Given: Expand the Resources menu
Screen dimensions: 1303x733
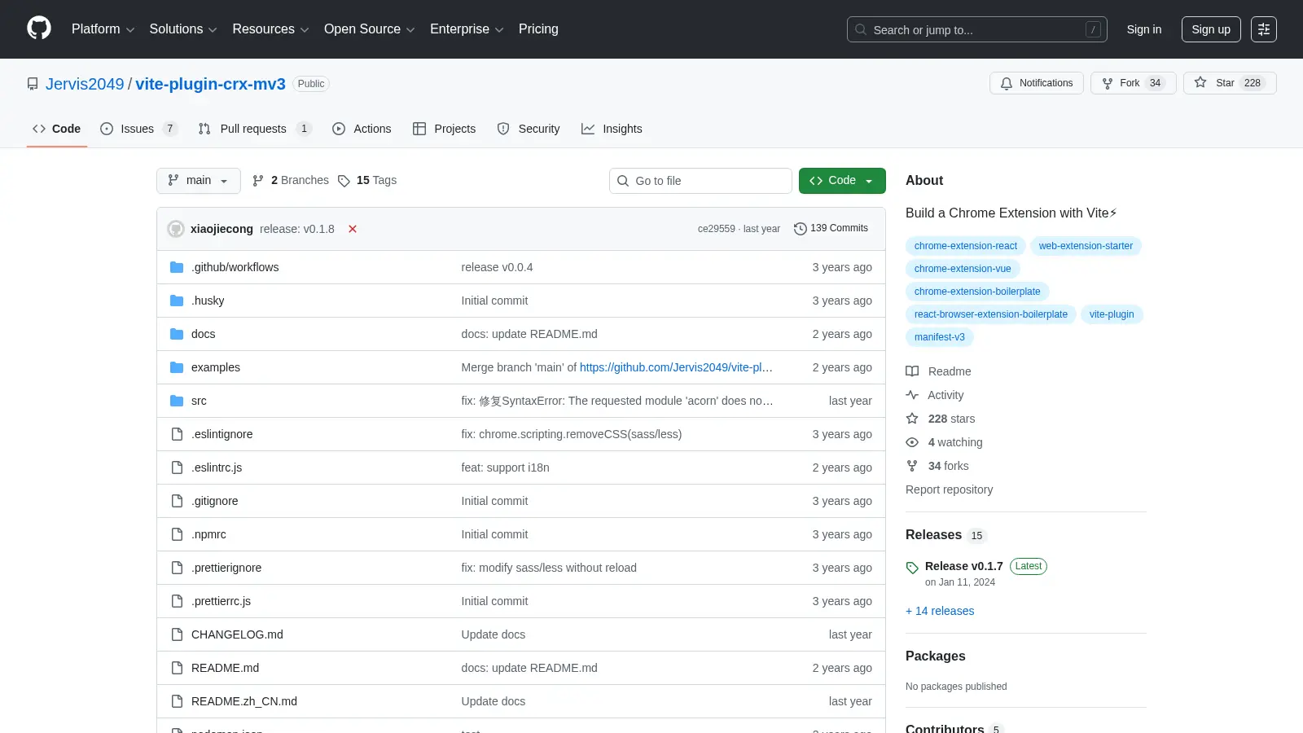Looking at the screenshot, I should 270,29.
